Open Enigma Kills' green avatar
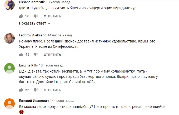This screenshot has width=179, height=115. click(x=9, y=68)
